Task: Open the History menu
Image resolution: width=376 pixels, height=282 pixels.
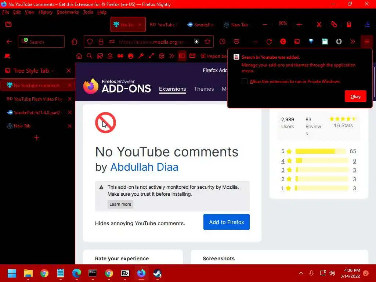Action: pyautogui.click(x=46, y=12)
